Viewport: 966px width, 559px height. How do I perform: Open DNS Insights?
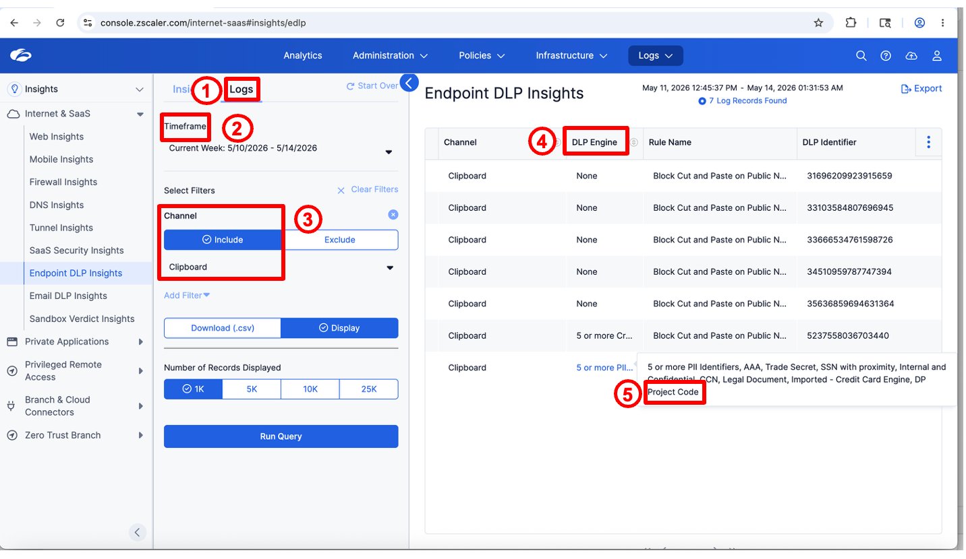(x=57, y=205)
